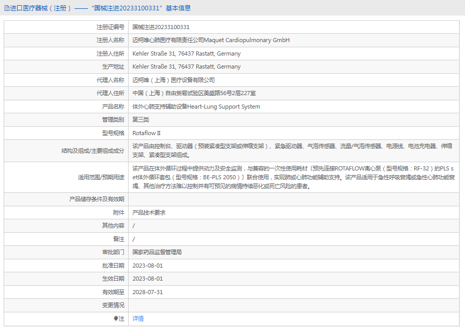Select the address value in 注册人住所 row
Screen dimensions: 465x330
tap(186, 54)
